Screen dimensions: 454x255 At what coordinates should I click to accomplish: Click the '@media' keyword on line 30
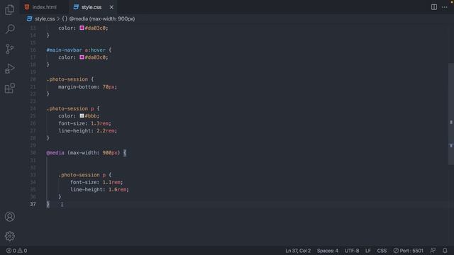point(55,153)
